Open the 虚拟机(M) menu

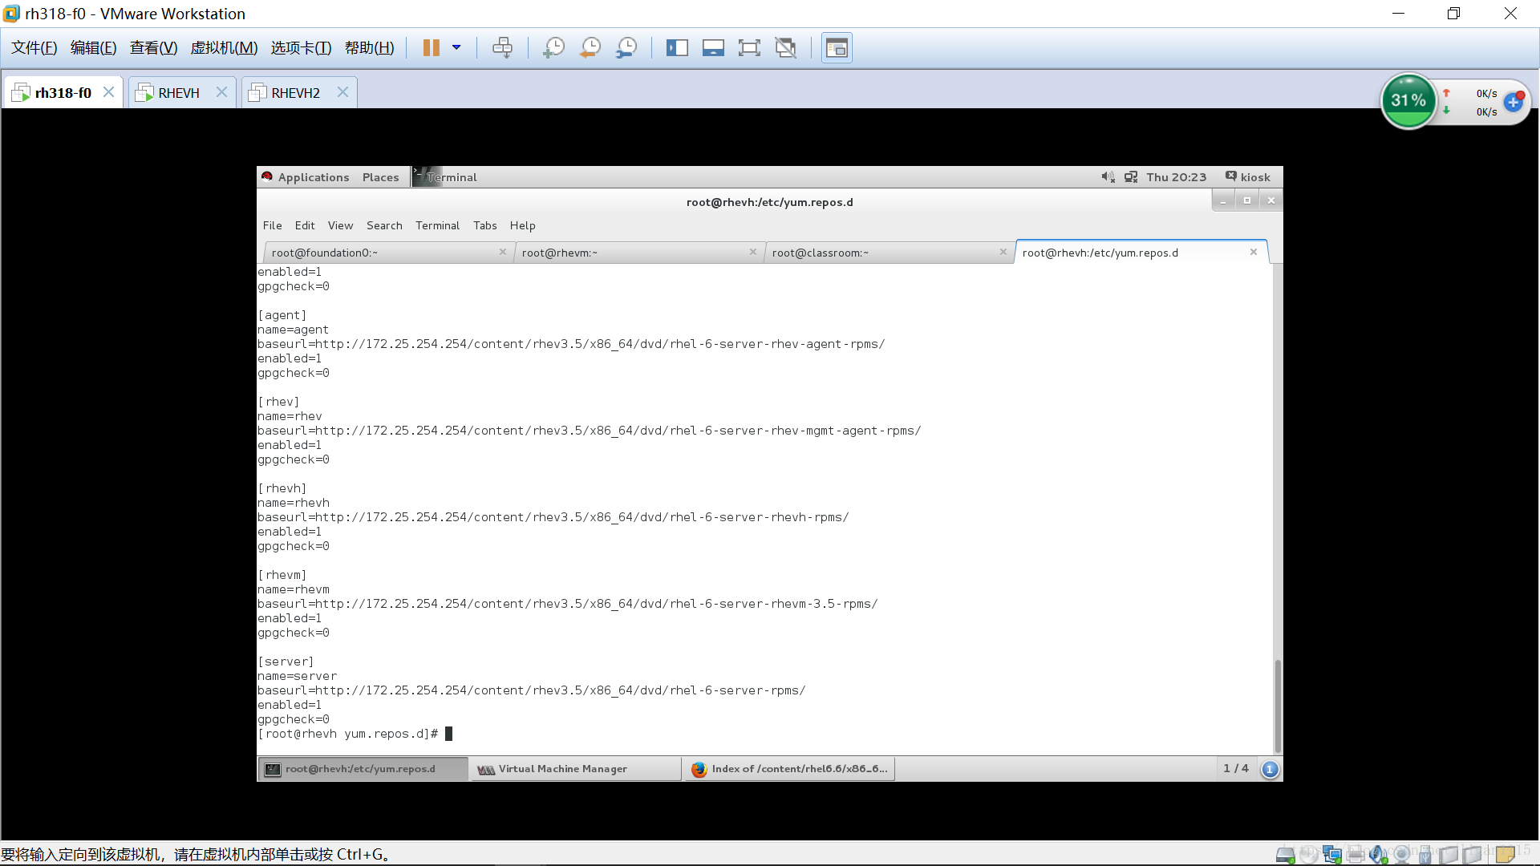224,48
